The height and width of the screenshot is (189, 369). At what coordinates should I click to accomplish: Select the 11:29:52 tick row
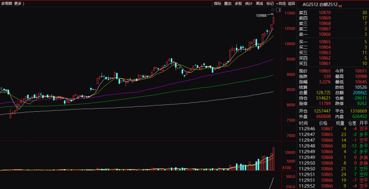pyautogui.click(x=333, y=186)
